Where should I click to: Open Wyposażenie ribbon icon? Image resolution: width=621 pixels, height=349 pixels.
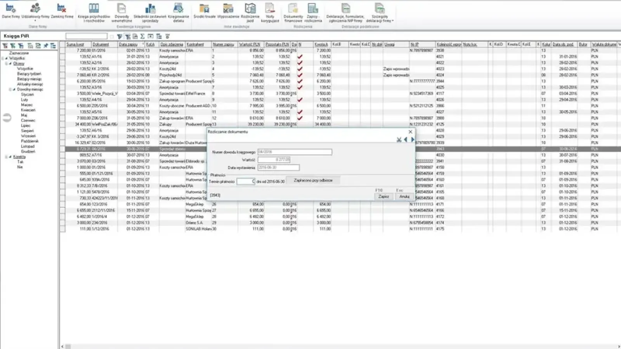[x=228, y=11]
